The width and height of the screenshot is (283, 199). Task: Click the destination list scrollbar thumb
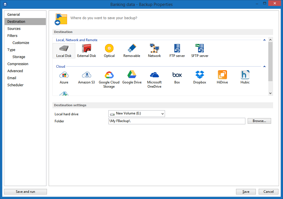[x=270, y=61]
